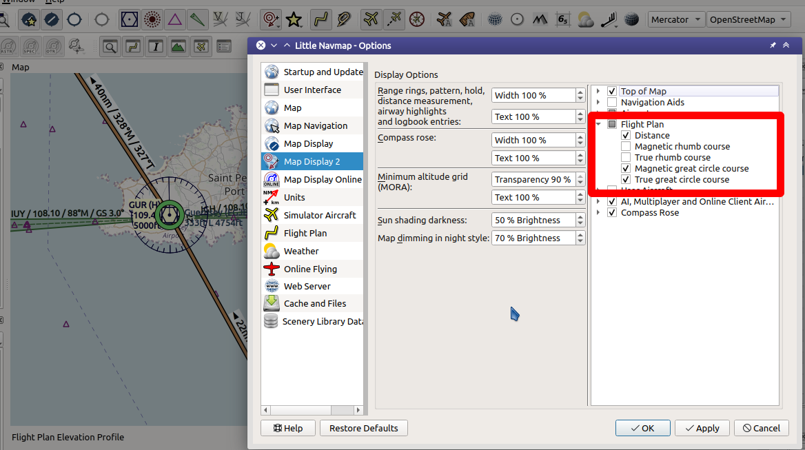
Task: Toggle waypoints purple triangle icon
Action: click(174, 20)
